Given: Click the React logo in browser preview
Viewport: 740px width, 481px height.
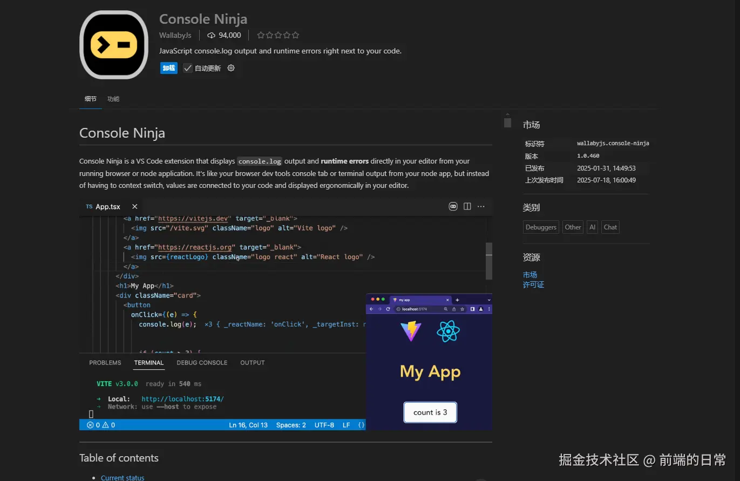Looking at the screenshot, I should coord(448,331).
